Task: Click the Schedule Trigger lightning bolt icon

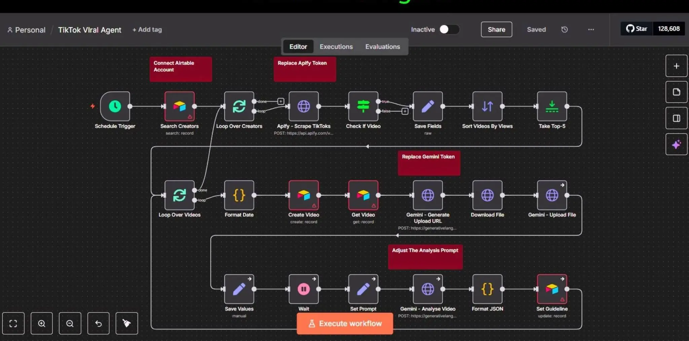Action: pos(93,106)
